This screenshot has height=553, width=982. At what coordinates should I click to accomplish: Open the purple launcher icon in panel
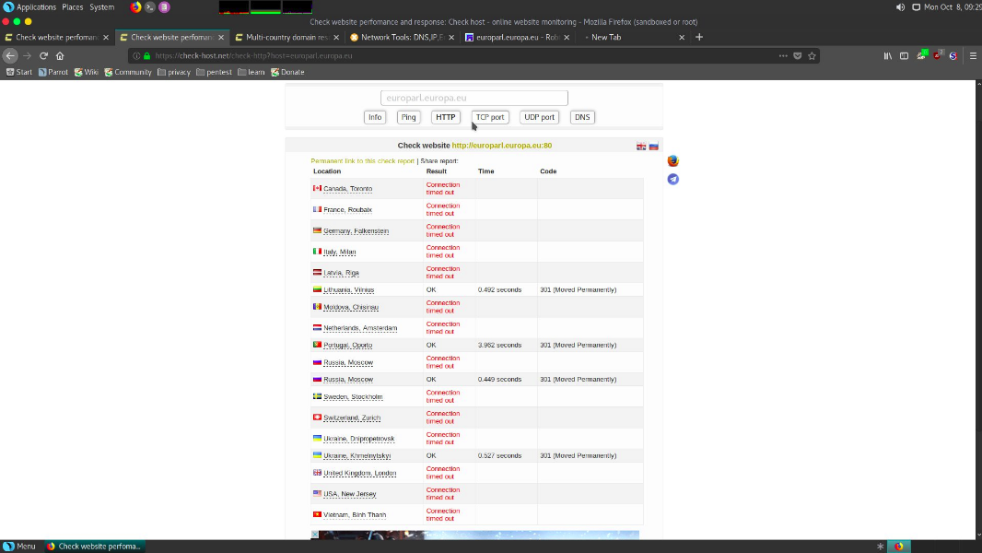coord(164,6)
